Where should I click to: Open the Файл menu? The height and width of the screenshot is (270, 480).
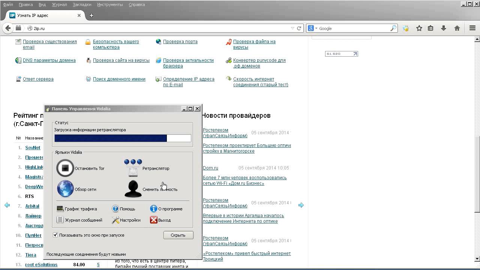[8, 4]
